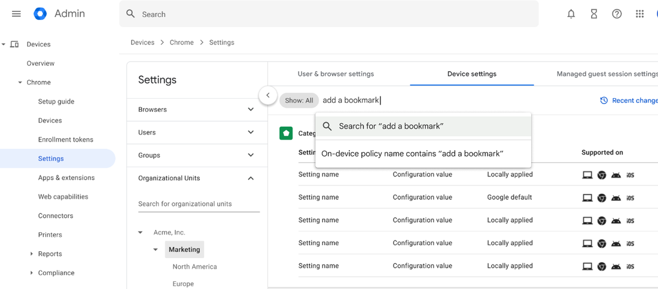This screenshot has height=289, width=658.
Task: Open the Show: All filter chip
Action: point(298,101)
